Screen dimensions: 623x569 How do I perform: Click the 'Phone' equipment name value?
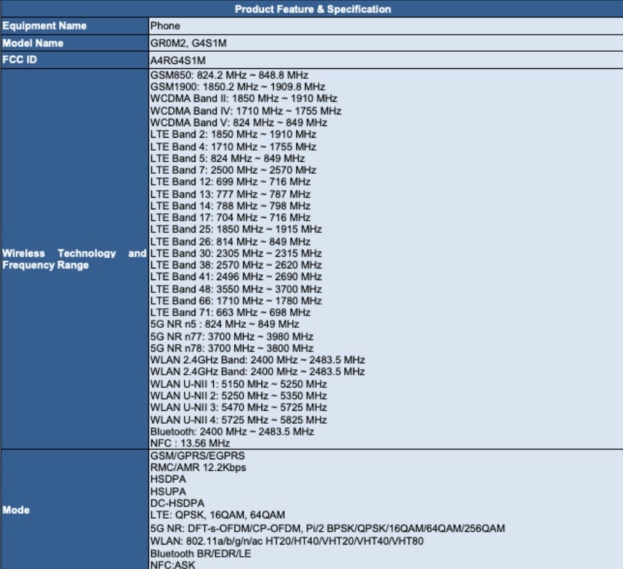point(165,26)
